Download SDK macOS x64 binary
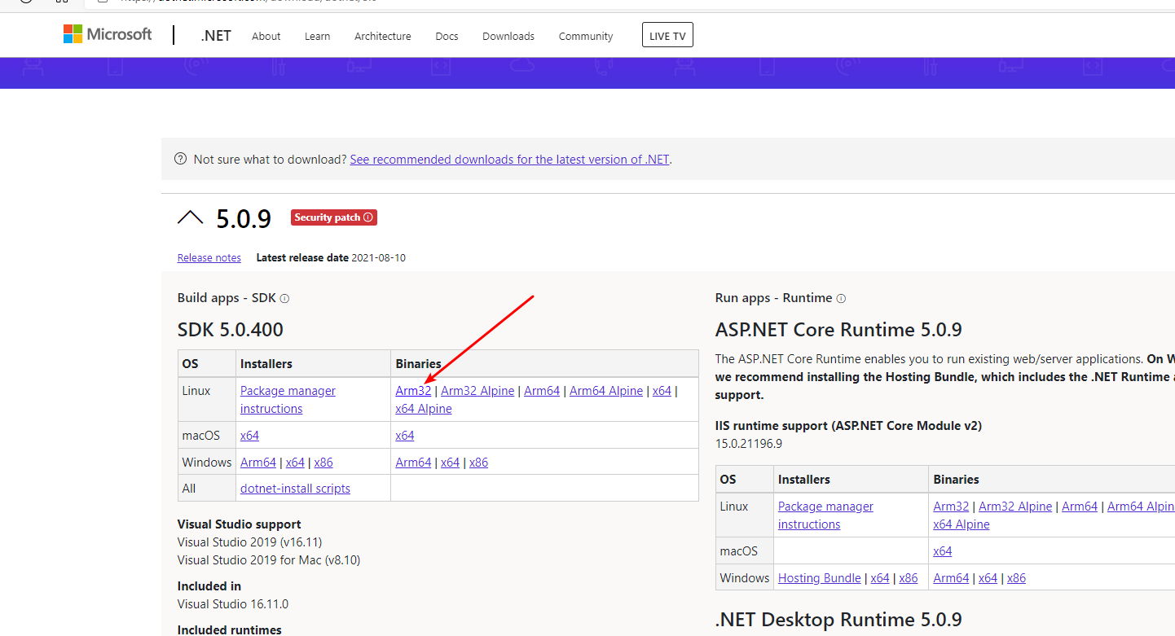Image resolution: width=1175 pixels, height=636 pixels. pos(405,436)
